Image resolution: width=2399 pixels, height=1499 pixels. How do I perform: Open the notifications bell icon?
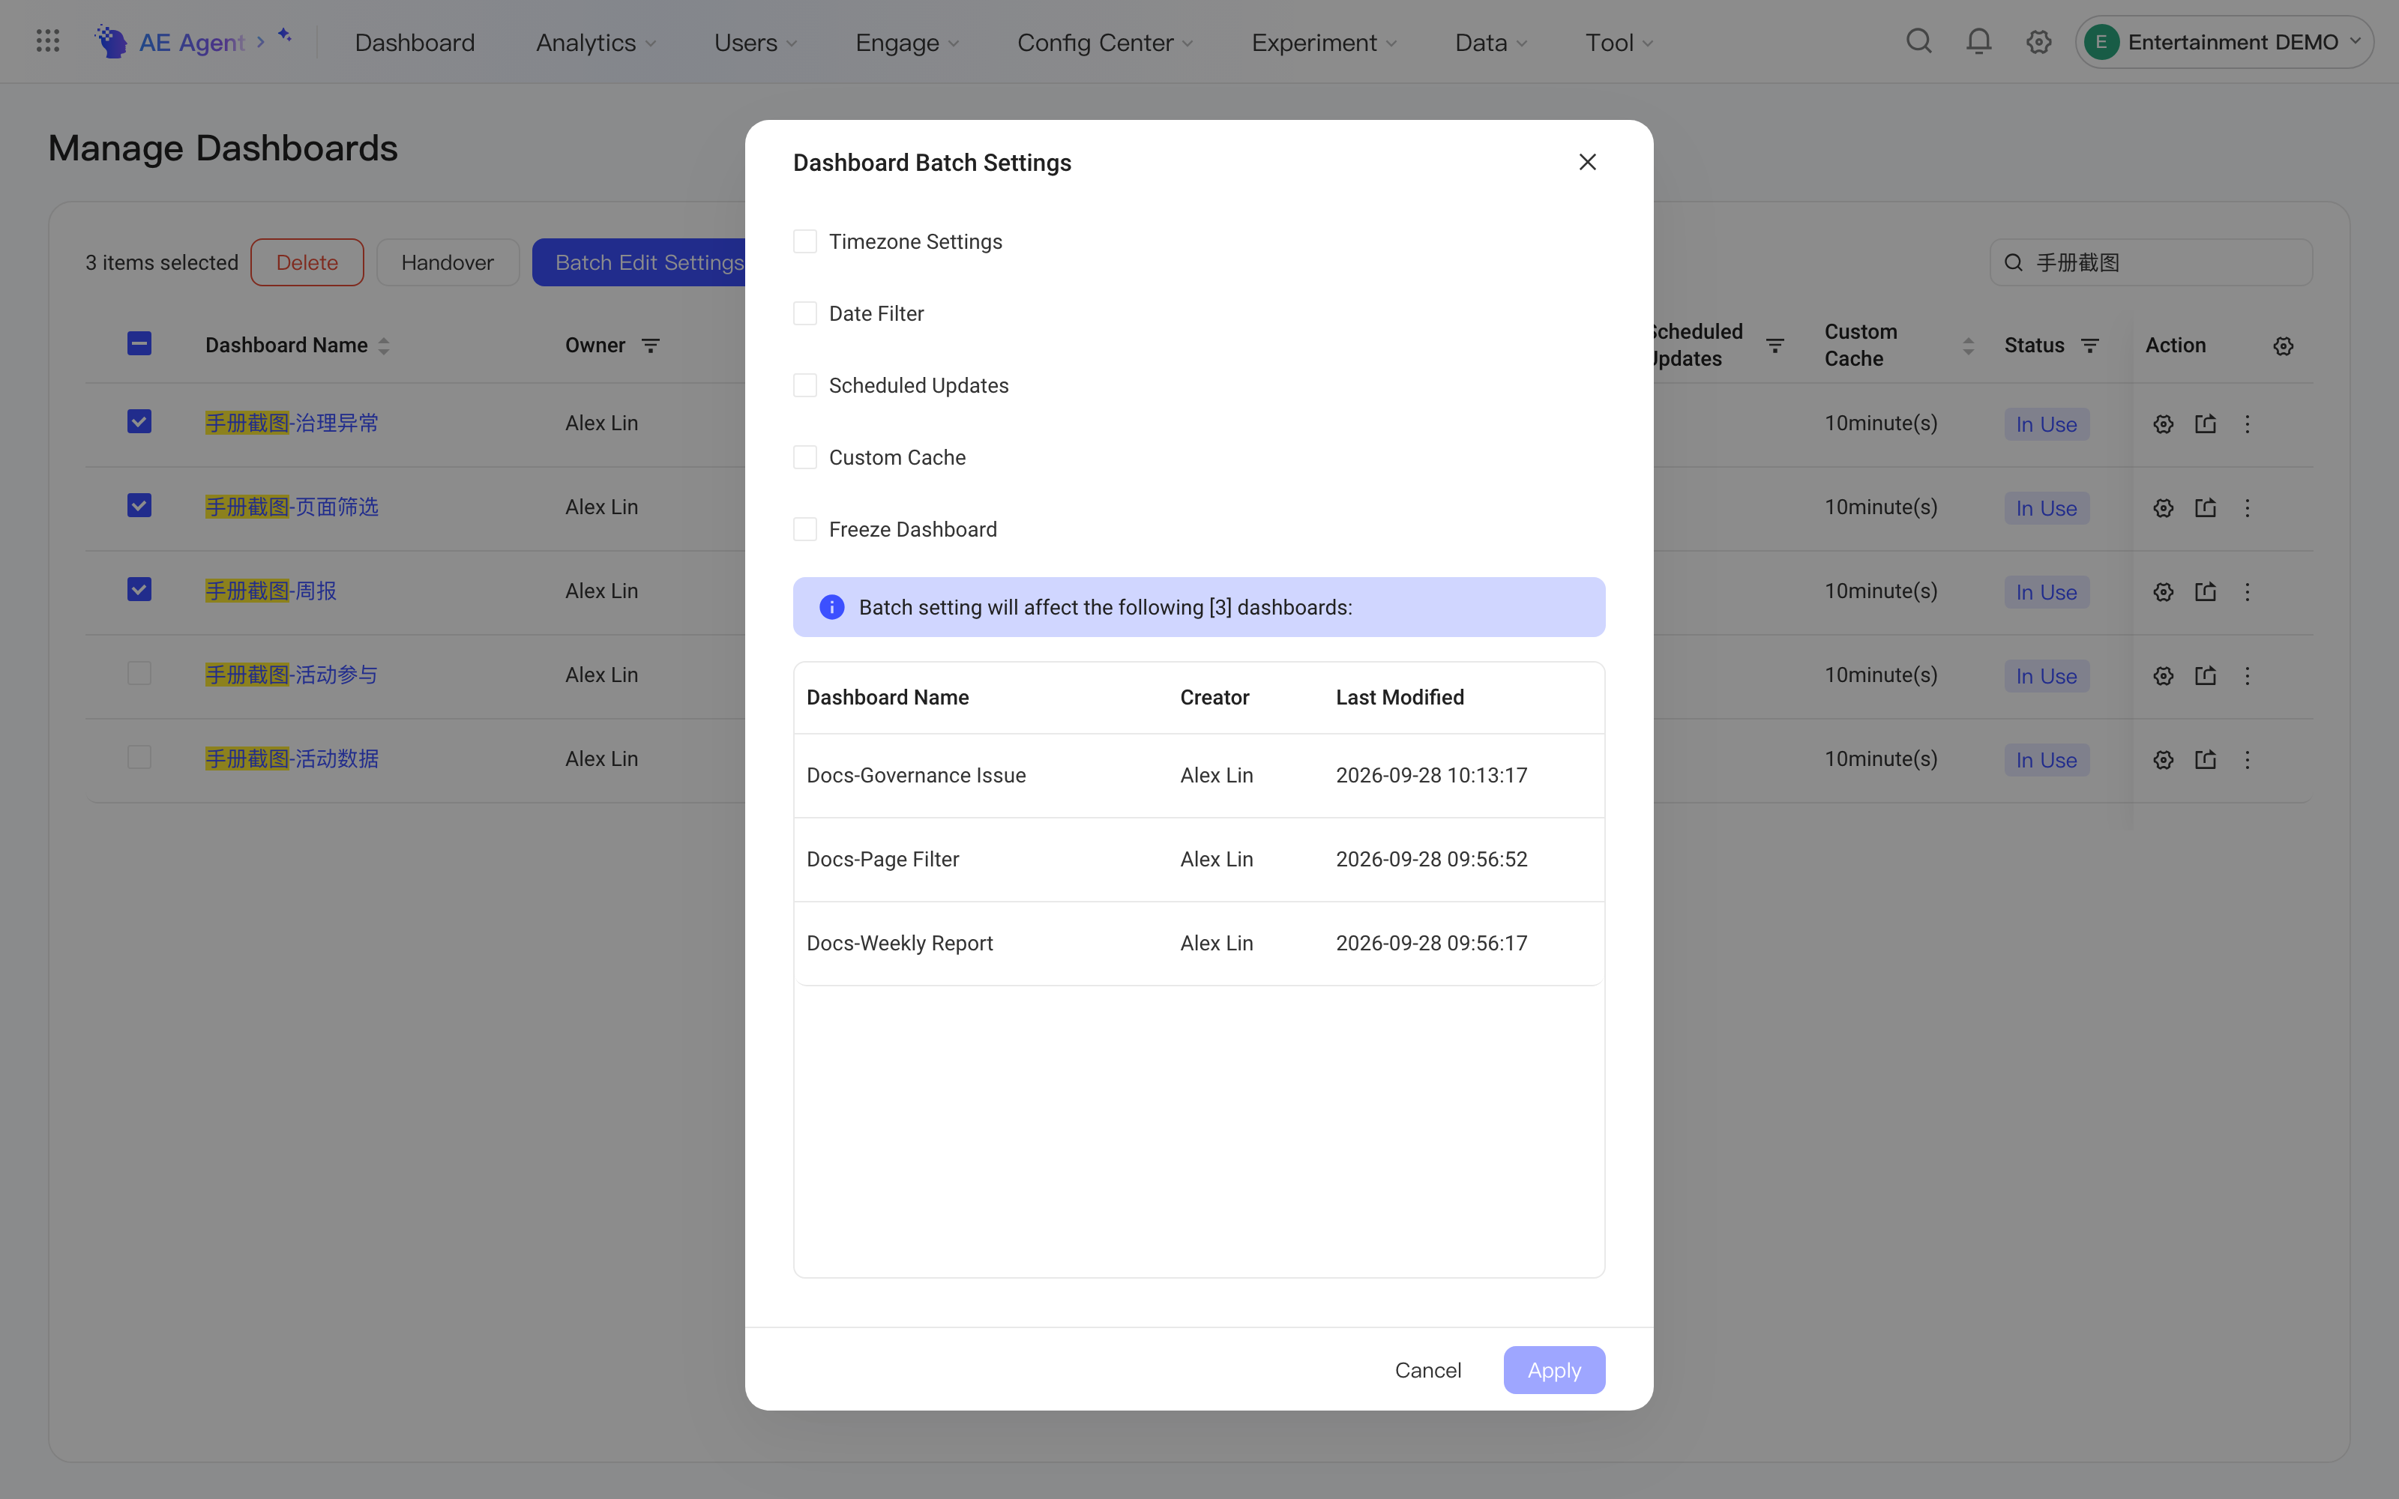(1978, 42)
